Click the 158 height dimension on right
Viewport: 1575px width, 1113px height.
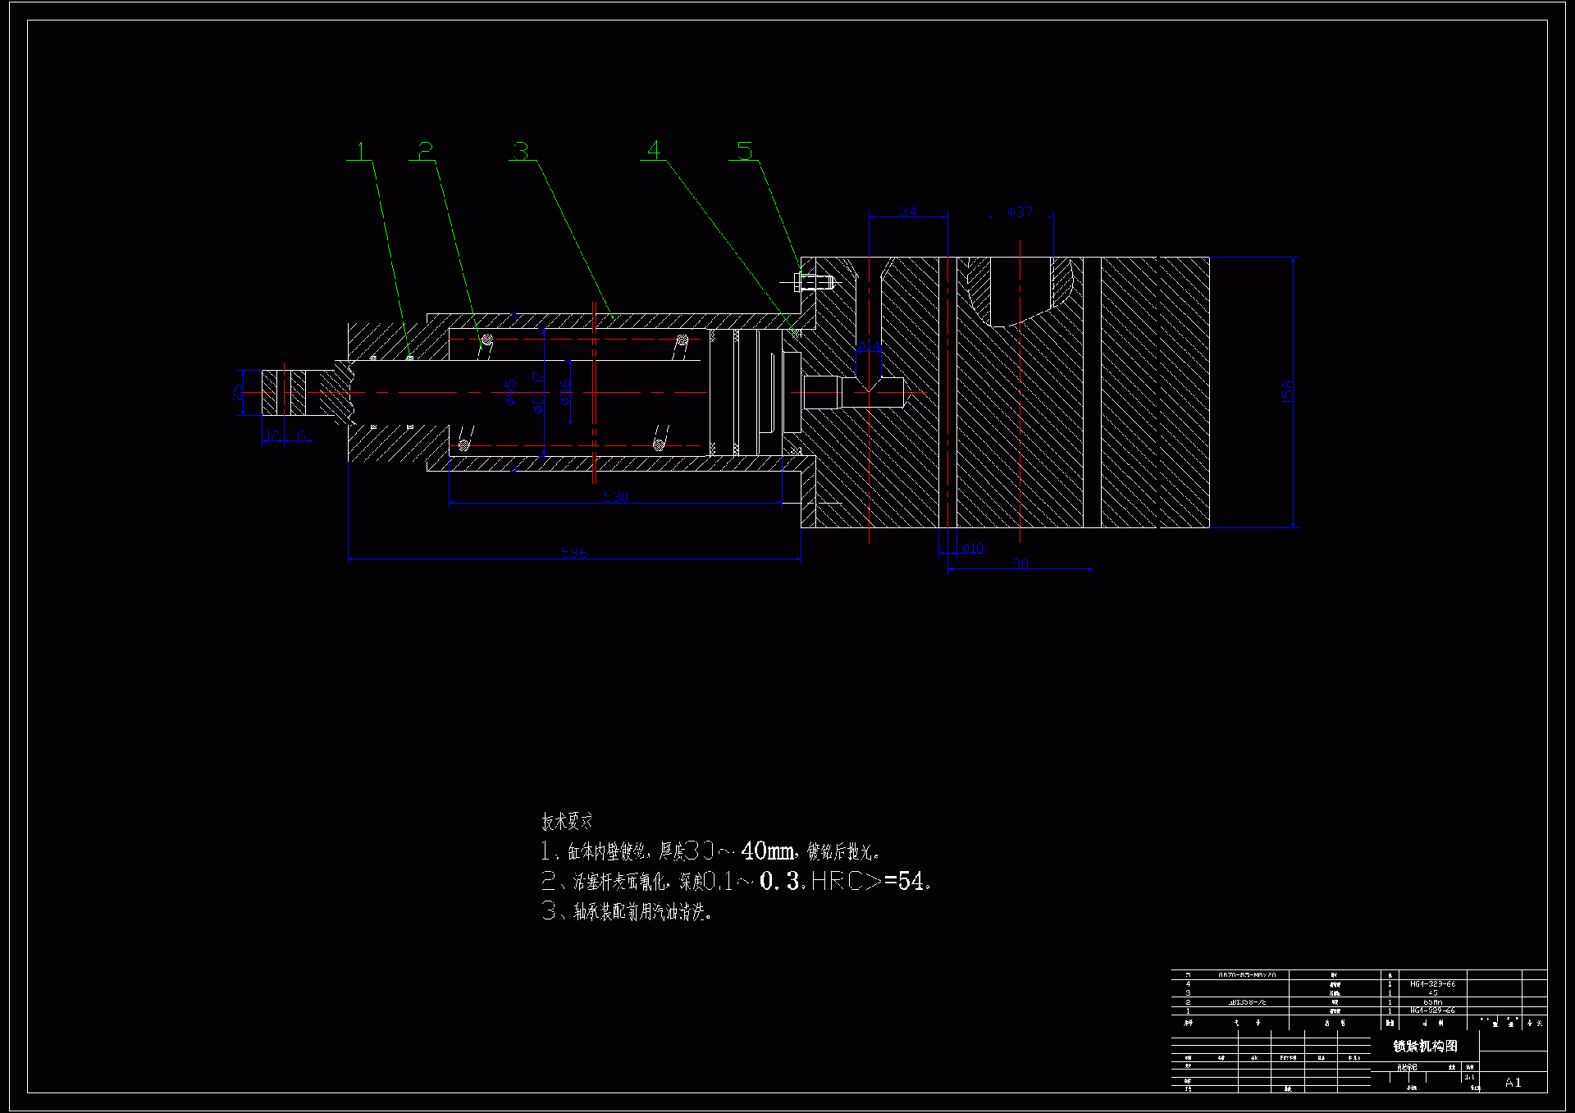click(1287, 390)
